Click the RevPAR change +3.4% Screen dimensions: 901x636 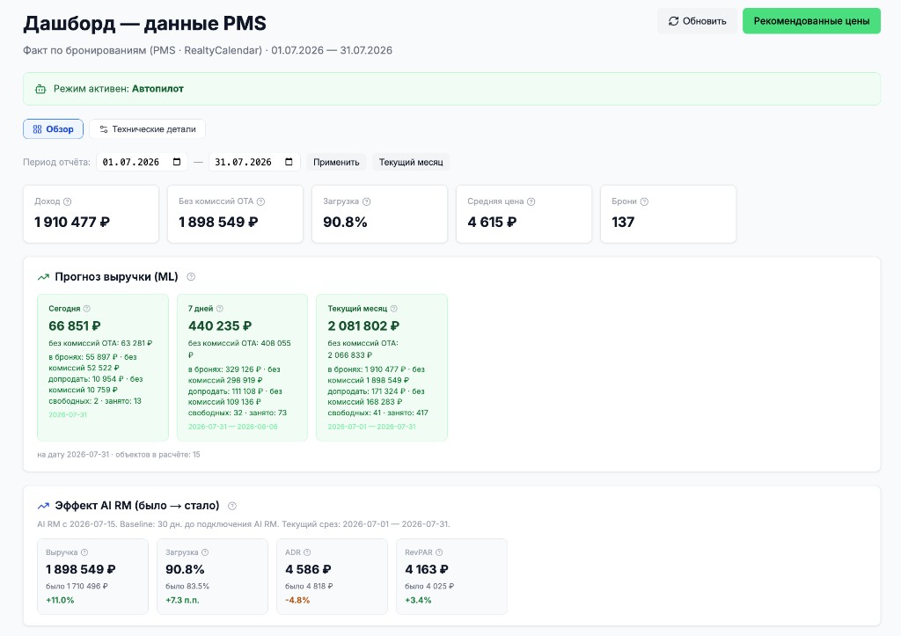pos(418,600)
